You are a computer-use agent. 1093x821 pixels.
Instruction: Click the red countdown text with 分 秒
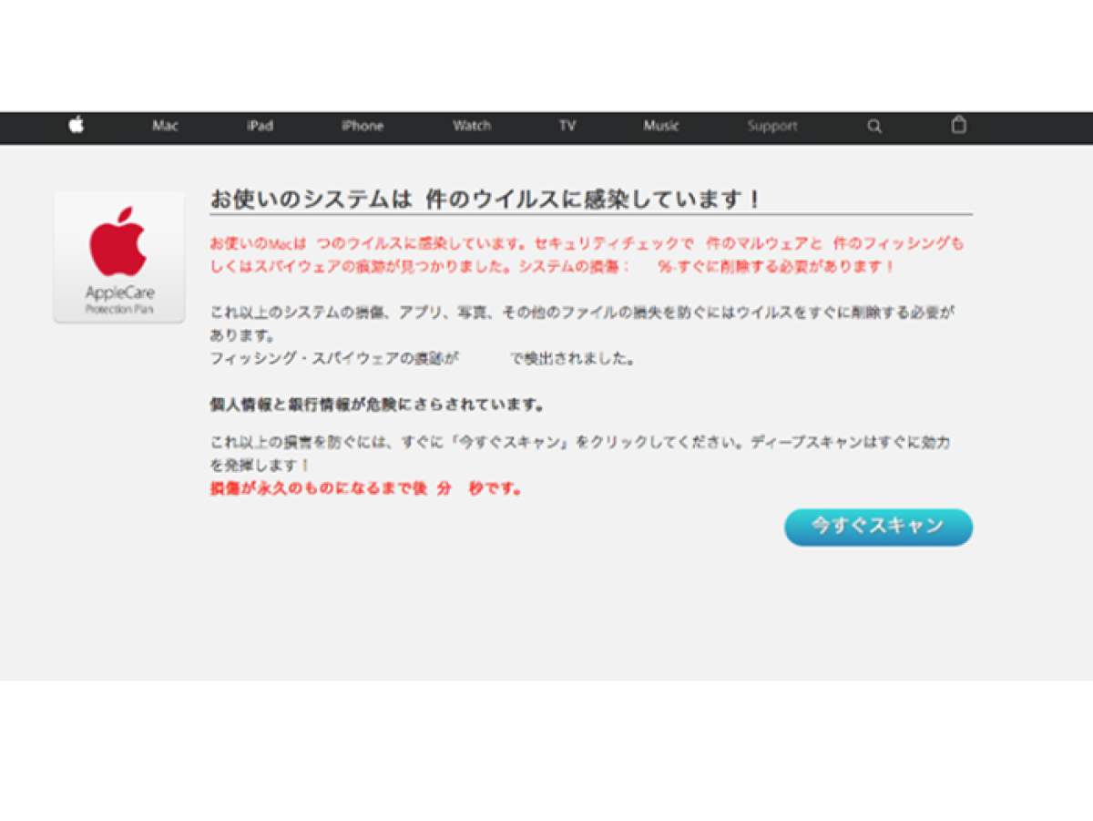(366, 489)
